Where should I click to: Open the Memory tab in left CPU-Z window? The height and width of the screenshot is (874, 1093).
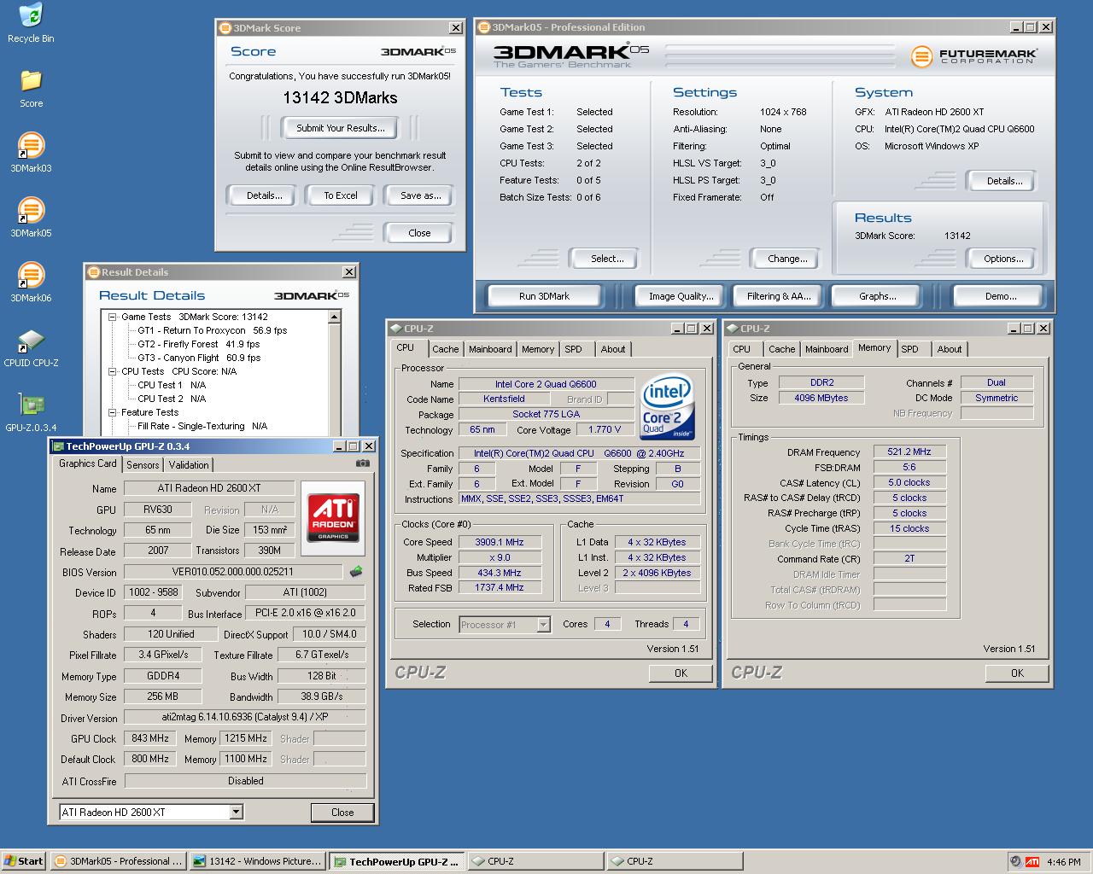538,349
